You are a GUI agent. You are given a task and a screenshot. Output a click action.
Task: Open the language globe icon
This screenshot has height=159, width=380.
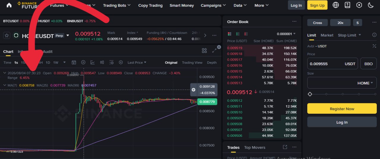pos(336,5)
